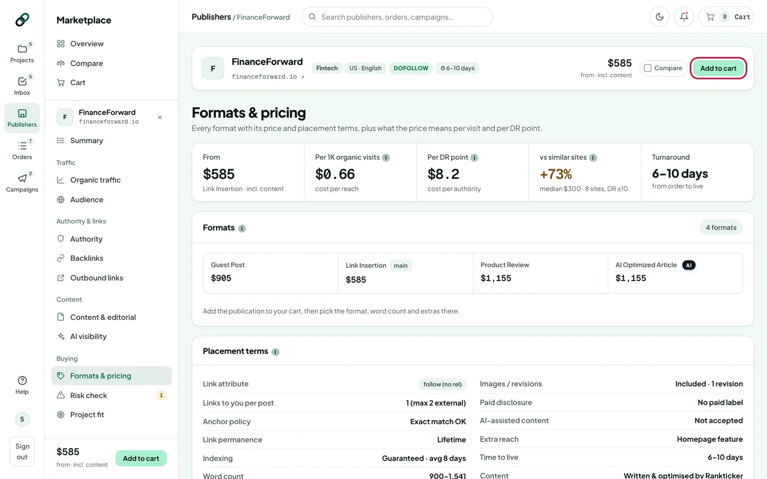Open Organic traffic section

[111, 180]
